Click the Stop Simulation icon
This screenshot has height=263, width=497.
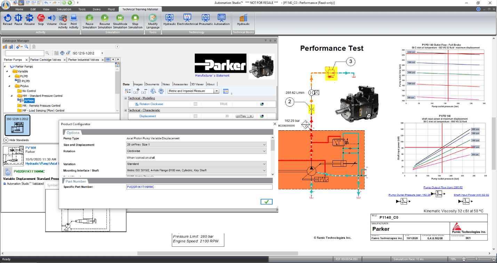point(135,19)
